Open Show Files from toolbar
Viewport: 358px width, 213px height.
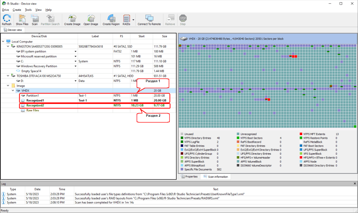[x=22, y=20]
